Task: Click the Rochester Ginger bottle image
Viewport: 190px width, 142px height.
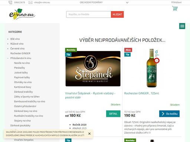Action: pyautogui.click(x=152, y=68)
